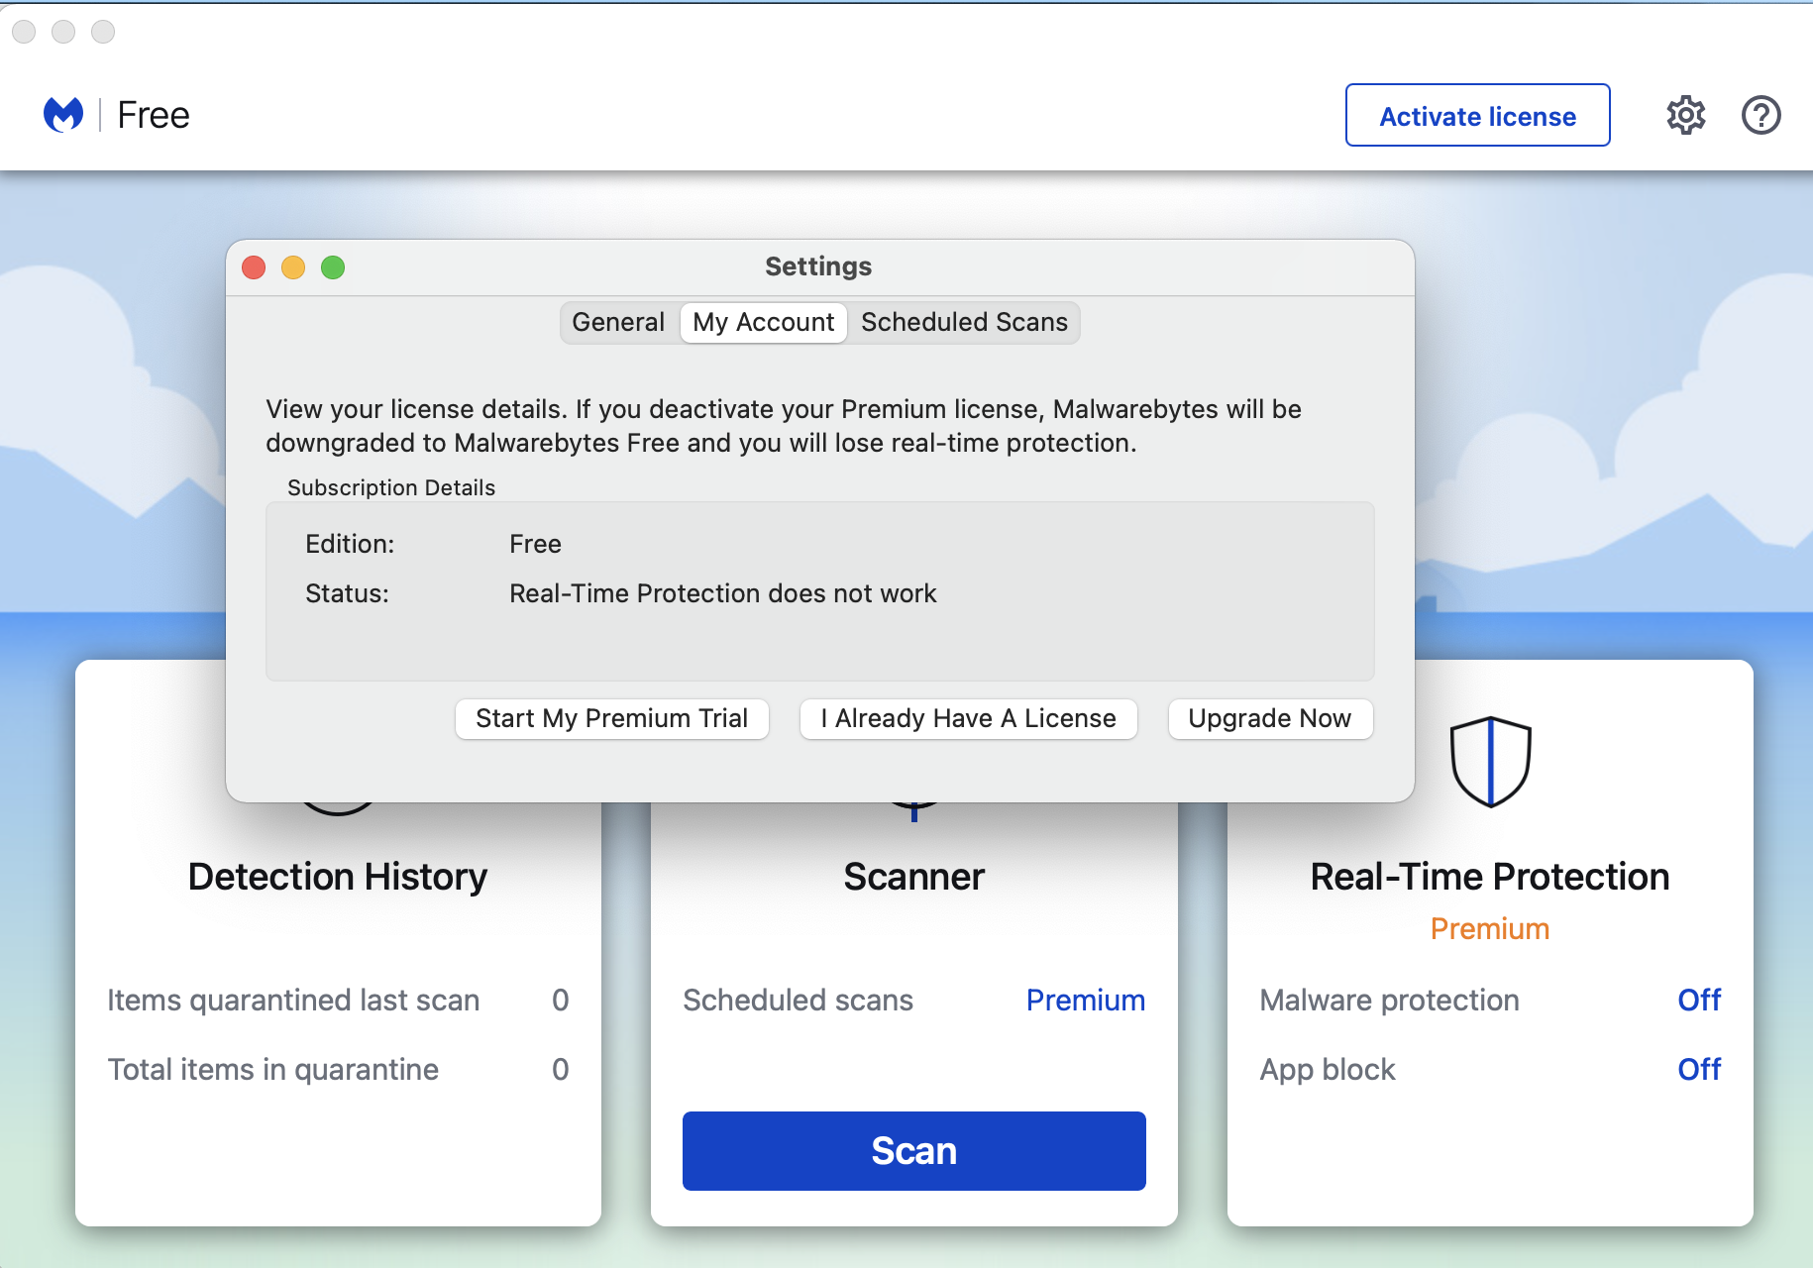
Task: Open the Scheduled Scans tab
Action: [x=964, y=322]
